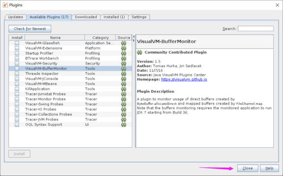The height and width of the screenshot is (176, 283).
Task: Check the KillApplication install checkbox
Action: pos(17,89)
